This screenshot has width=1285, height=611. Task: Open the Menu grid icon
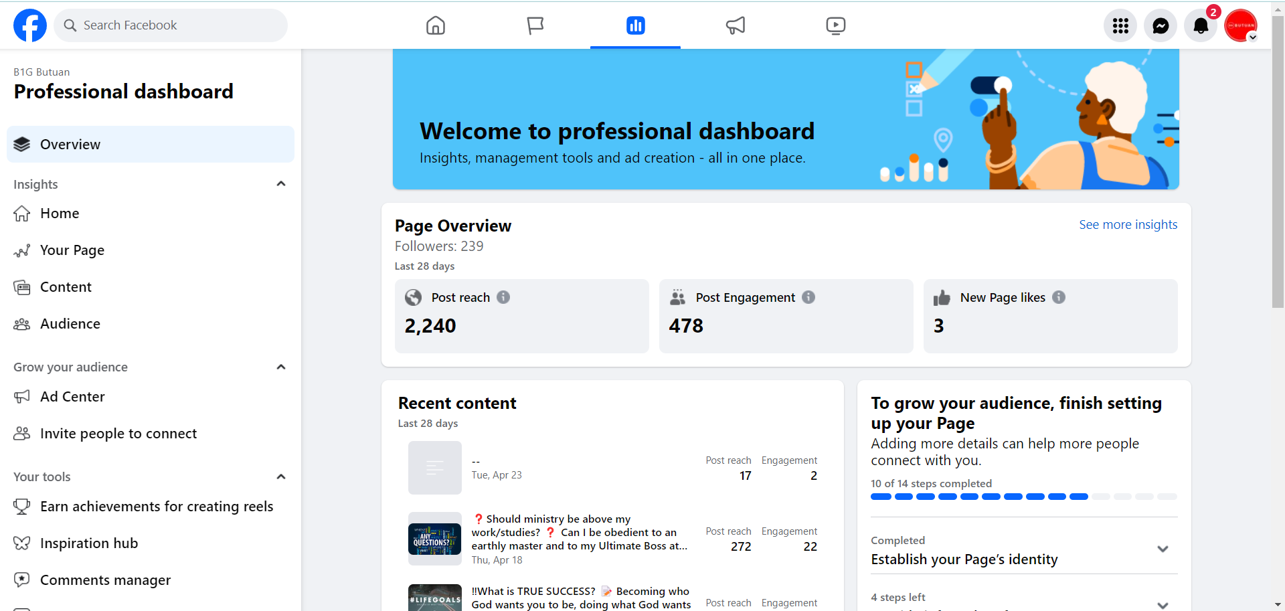coord(1120,25)
